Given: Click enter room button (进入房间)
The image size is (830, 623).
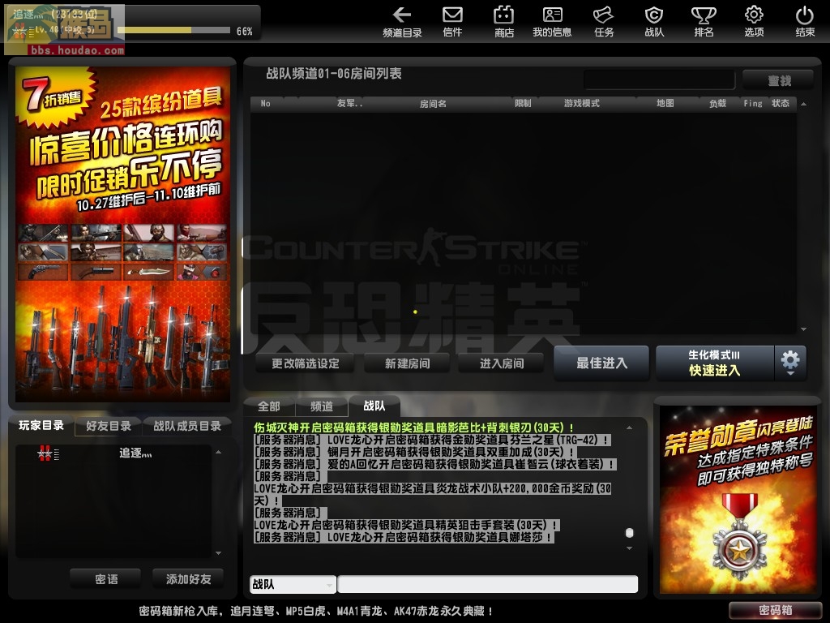Looking at the screenshot, I should coord(501,363).
